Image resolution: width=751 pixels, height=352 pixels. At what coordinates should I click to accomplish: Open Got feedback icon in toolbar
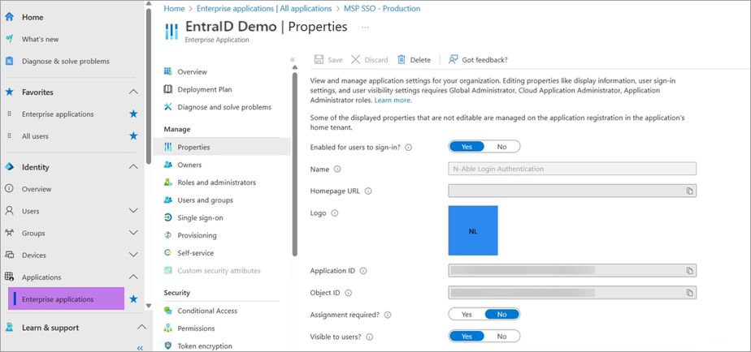pos(453,59)
